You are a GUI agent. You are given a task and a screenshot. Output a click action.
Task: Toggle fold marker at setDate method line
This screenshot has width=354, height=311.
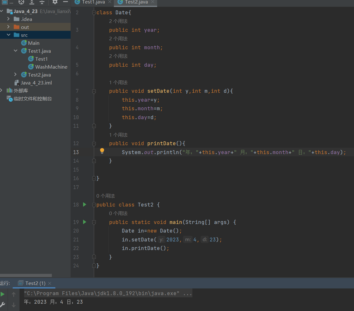(94, 91)
